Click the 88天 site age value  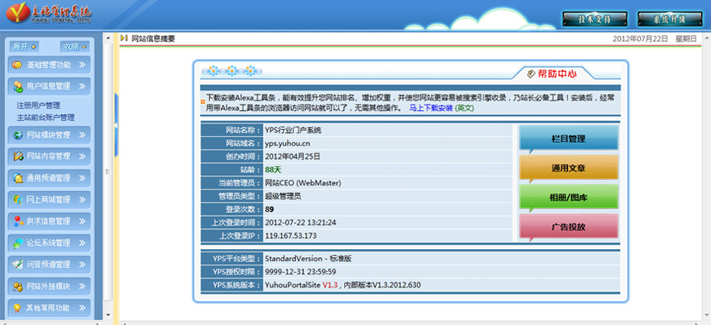[x=273, y=170]
